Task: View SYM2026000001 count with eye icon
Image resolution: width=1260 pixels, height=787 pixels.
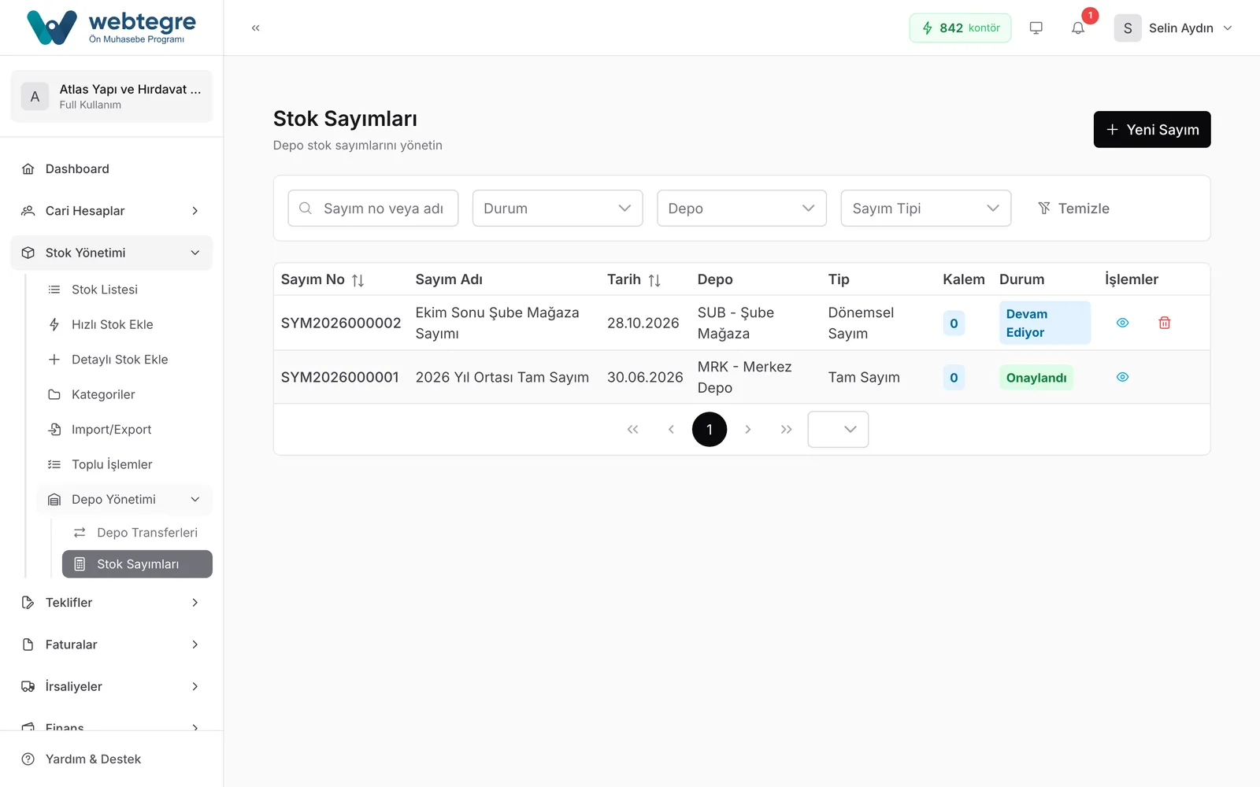Action: click(x=1123, y=377)
